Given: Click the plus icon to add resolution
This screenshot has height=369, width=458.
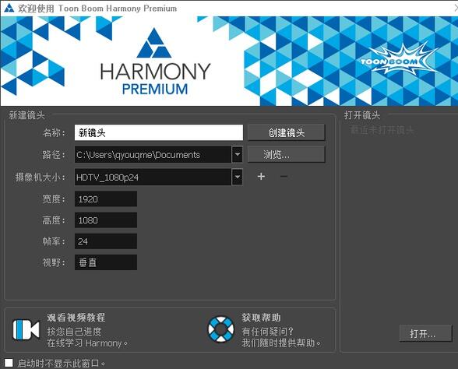Looking at the screenshot, I should pos(261,176).
